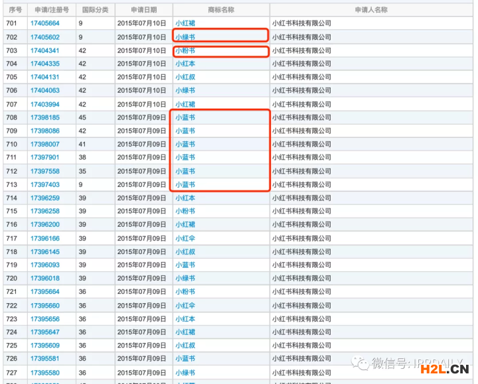Open application number 17405602

coord(45,37)
